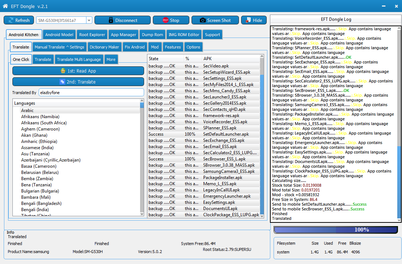Click the Refresh button
The height and width of the screenshot is (264, 402).
(19, 20)
